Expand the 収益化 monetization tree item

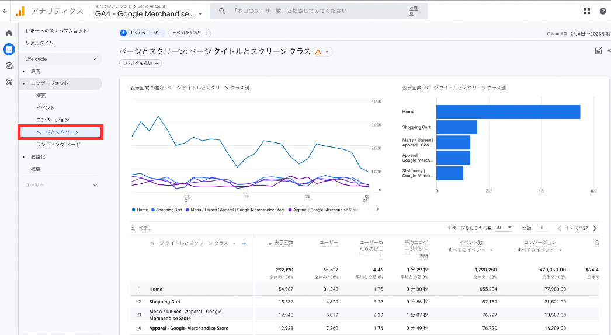point(24,157)
